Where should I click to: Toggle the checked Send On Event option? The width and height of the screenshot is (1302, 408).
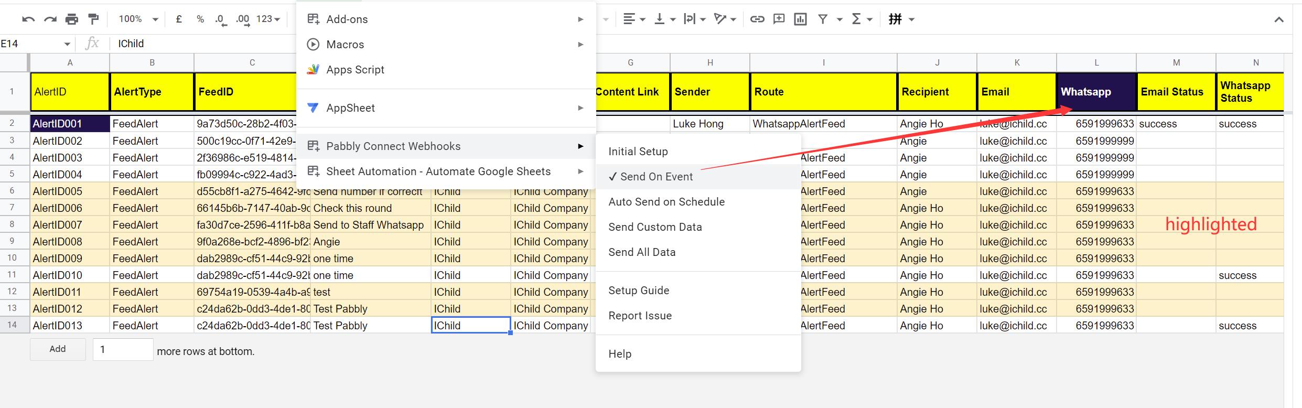click(698, 177)
